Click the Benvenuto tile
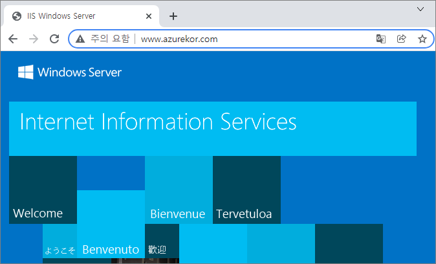 click(111, 225)
